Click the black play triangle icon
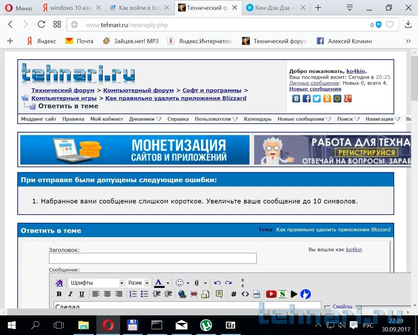 tap(294, 294)
